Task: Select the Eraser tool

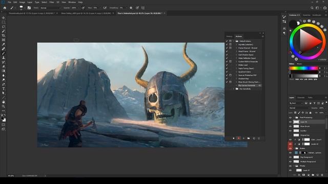Action: (4, 66)
